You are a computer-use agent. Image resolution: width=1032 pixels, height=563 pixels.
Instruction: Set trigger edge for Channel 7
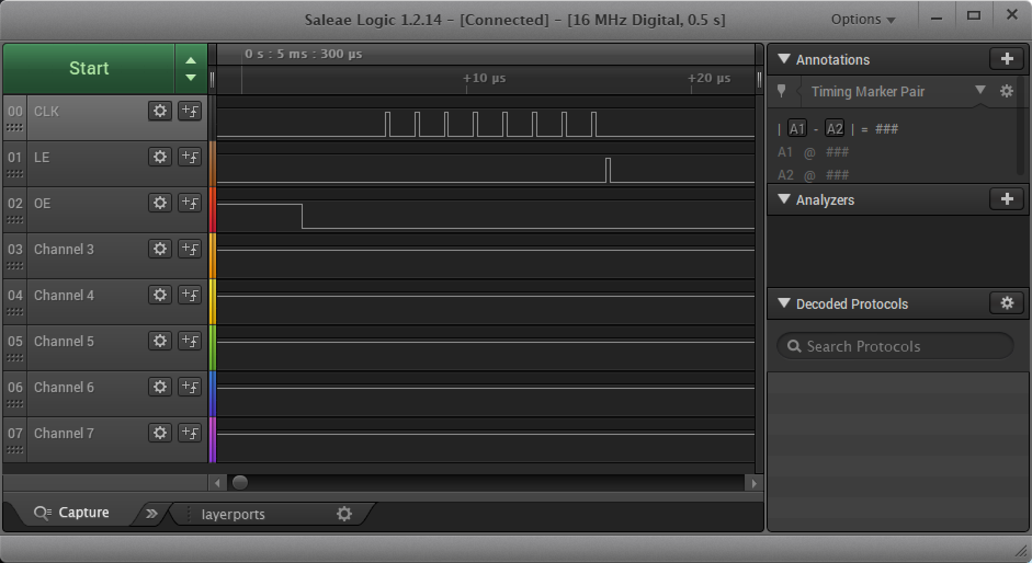tap(190, 433)
